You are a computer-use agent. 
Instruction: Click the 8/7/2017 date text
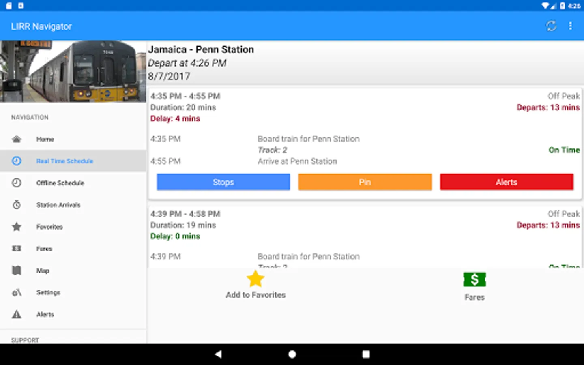coord(169,76)
